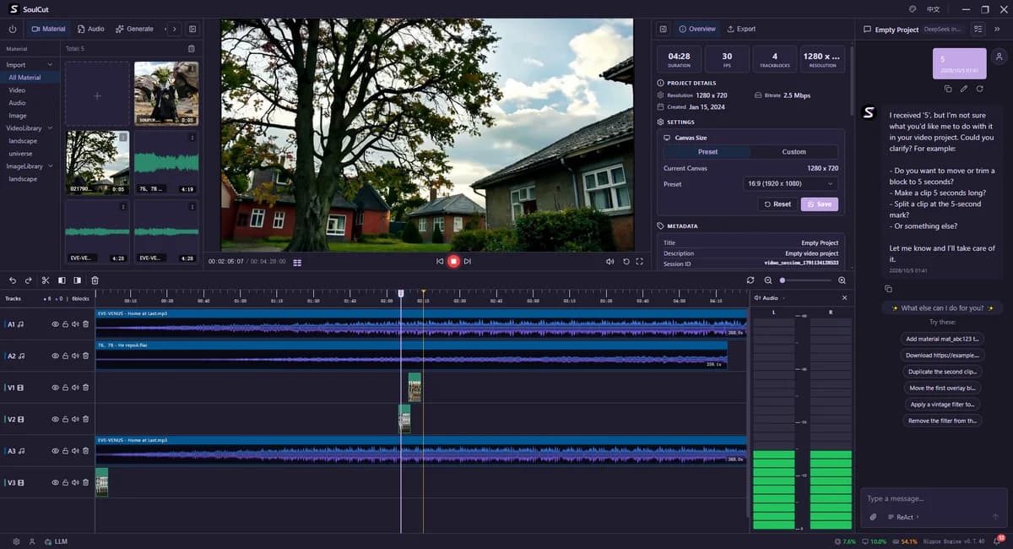Click the timeline refresh icon
Image resolution: width=1013 pixels, height=549 pixels.
coord(750,280)
